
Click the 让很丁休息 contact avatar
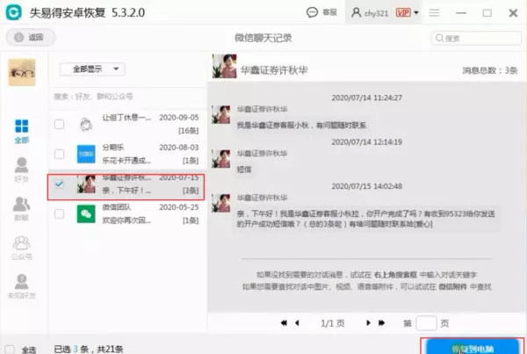click(86, 125)
